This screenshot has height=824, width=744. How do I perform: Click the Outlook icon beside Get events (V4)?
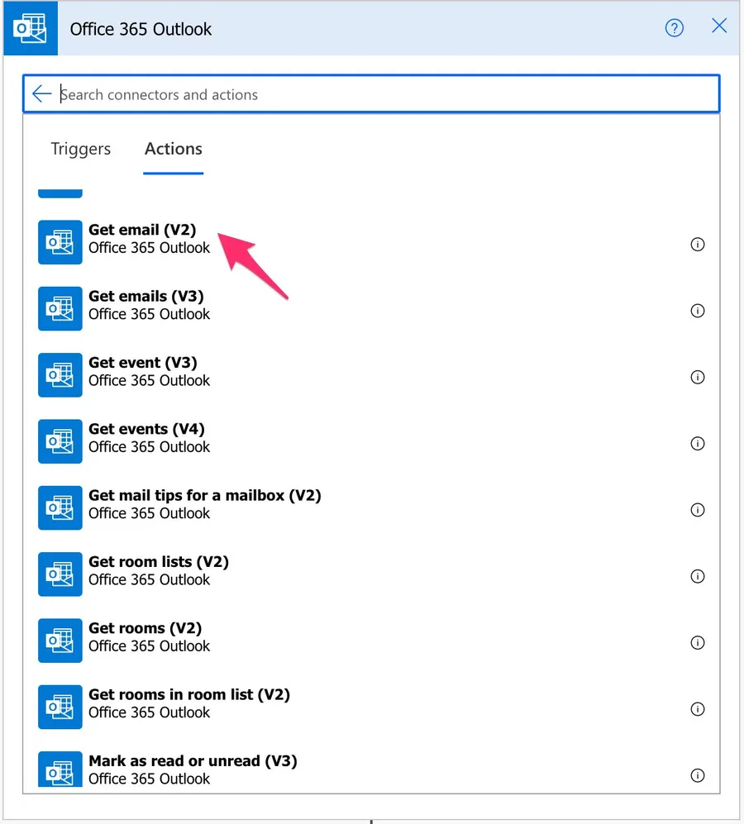60,441
